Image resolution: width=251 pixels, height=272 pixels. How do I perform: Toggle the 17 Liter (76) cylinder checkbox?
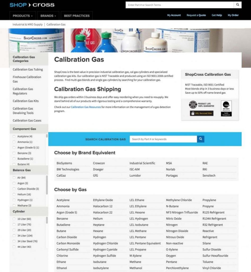coord(14,224)
